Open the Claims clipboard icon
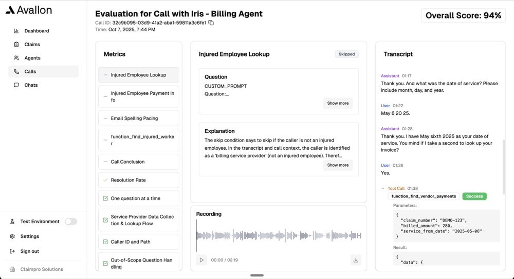 pos(16,45)
